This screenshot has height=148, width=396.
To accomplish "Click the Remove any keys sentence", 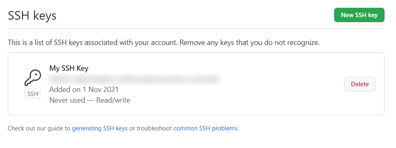I will coord(250,43).
